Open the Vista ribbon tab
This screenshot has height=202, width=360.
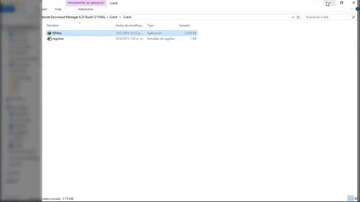[x=58, y=9]
